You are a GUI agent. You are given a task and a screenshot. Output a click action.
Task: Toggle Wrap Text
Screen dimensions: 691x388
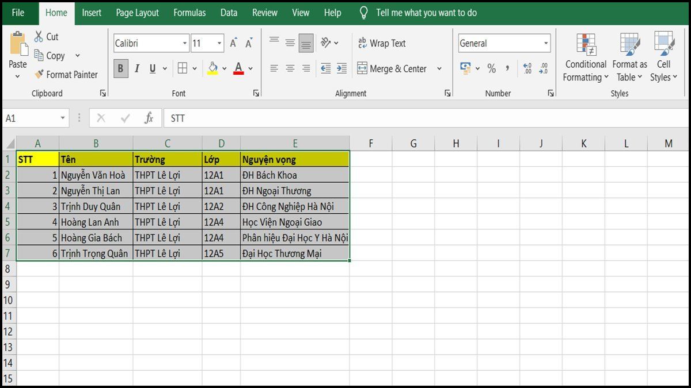381,43
